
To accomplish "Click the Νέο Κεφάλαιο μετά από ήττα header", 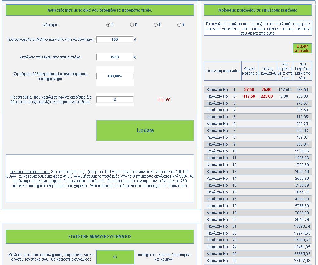I will click(x=285, y=71).
